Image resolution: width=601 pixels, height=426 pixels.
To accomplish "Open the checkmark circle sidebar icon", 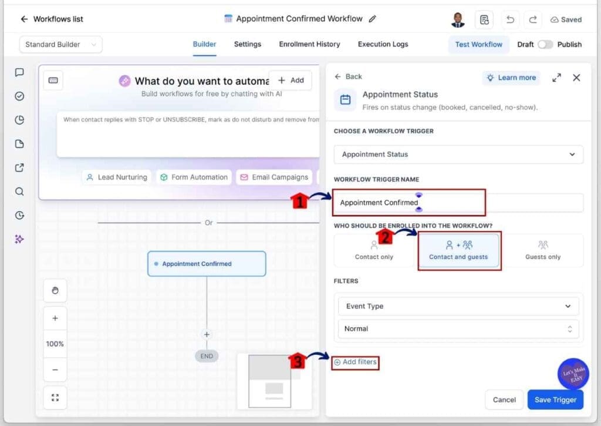I will pyautogui.click(x=19, y=96).
